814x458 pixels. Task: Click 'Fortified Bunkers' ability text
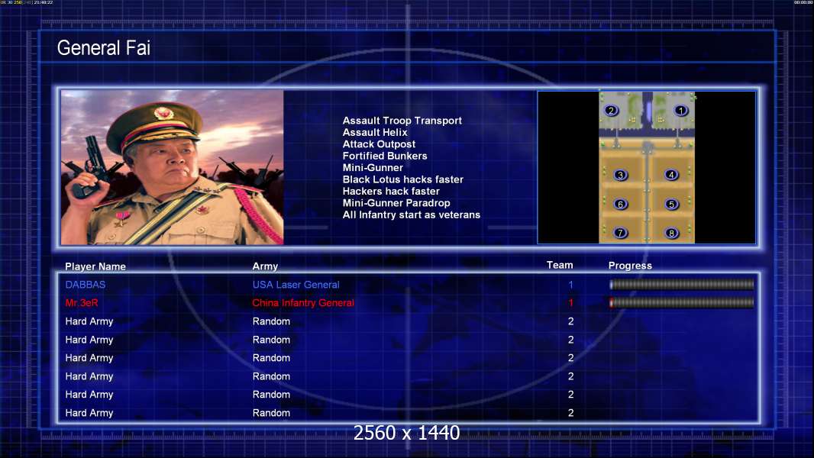385,156
